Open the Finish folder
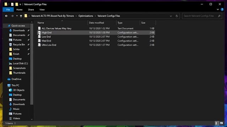 point(16,54)
